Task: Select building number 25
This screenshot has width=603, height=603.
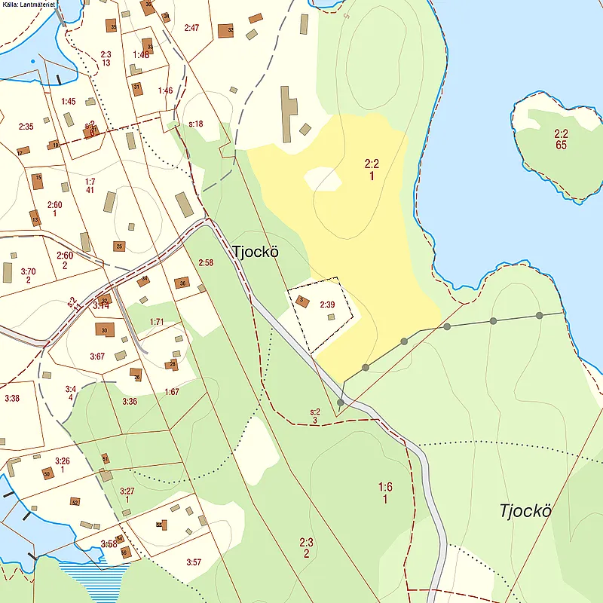Action: [x=119, y=246]
